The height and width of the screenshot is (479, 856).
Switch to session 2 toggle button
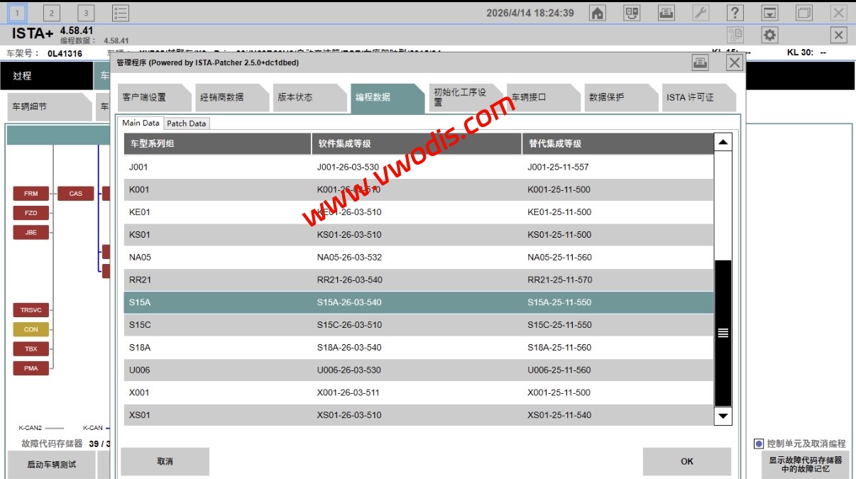(x=51, y=13)
